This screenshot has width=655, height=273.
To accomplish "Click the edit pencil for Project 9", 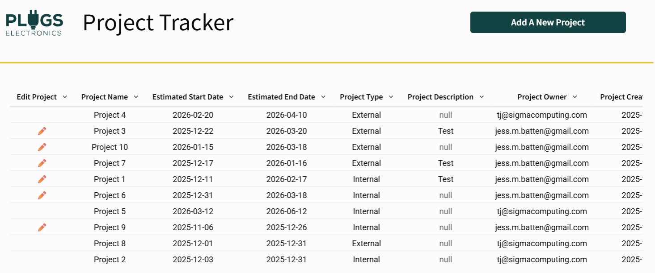I will click(42, 227).
